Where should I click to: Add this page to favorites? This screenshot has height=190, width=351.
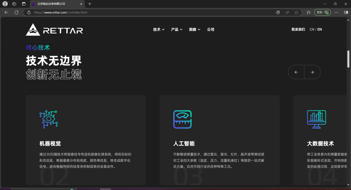297,12
